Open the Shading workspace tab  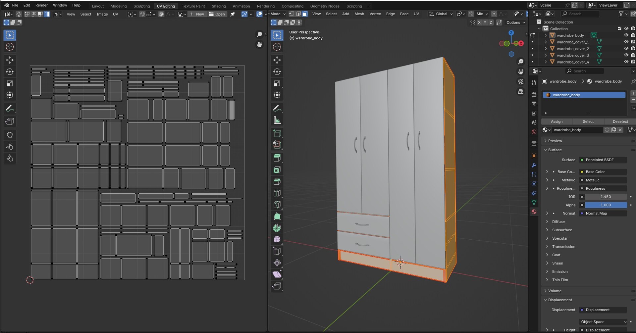(219, 6)
